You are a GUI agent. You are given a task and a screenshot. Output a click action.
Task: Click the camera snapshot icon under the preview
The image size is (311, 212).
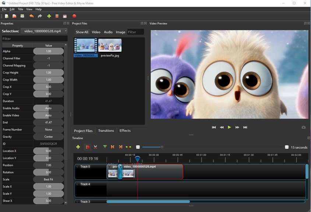tap(303, 127)
